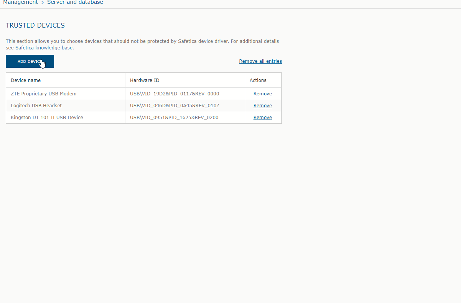The width and height of the screenshot is (461, 303).
Task: Open the Server and database breadcrumb
Action: 75,2
